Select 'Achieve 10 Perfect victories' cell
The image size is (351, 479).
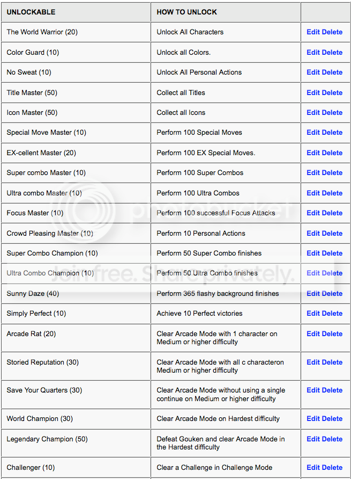[226, 314]
